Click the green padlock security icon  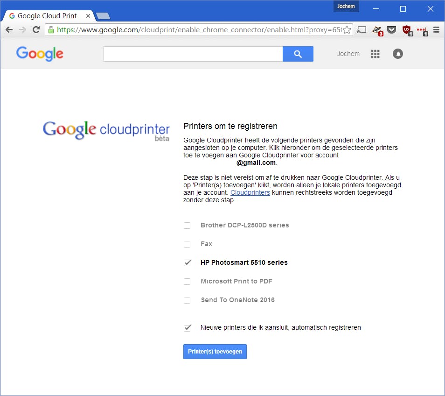(x=51, y=30)
